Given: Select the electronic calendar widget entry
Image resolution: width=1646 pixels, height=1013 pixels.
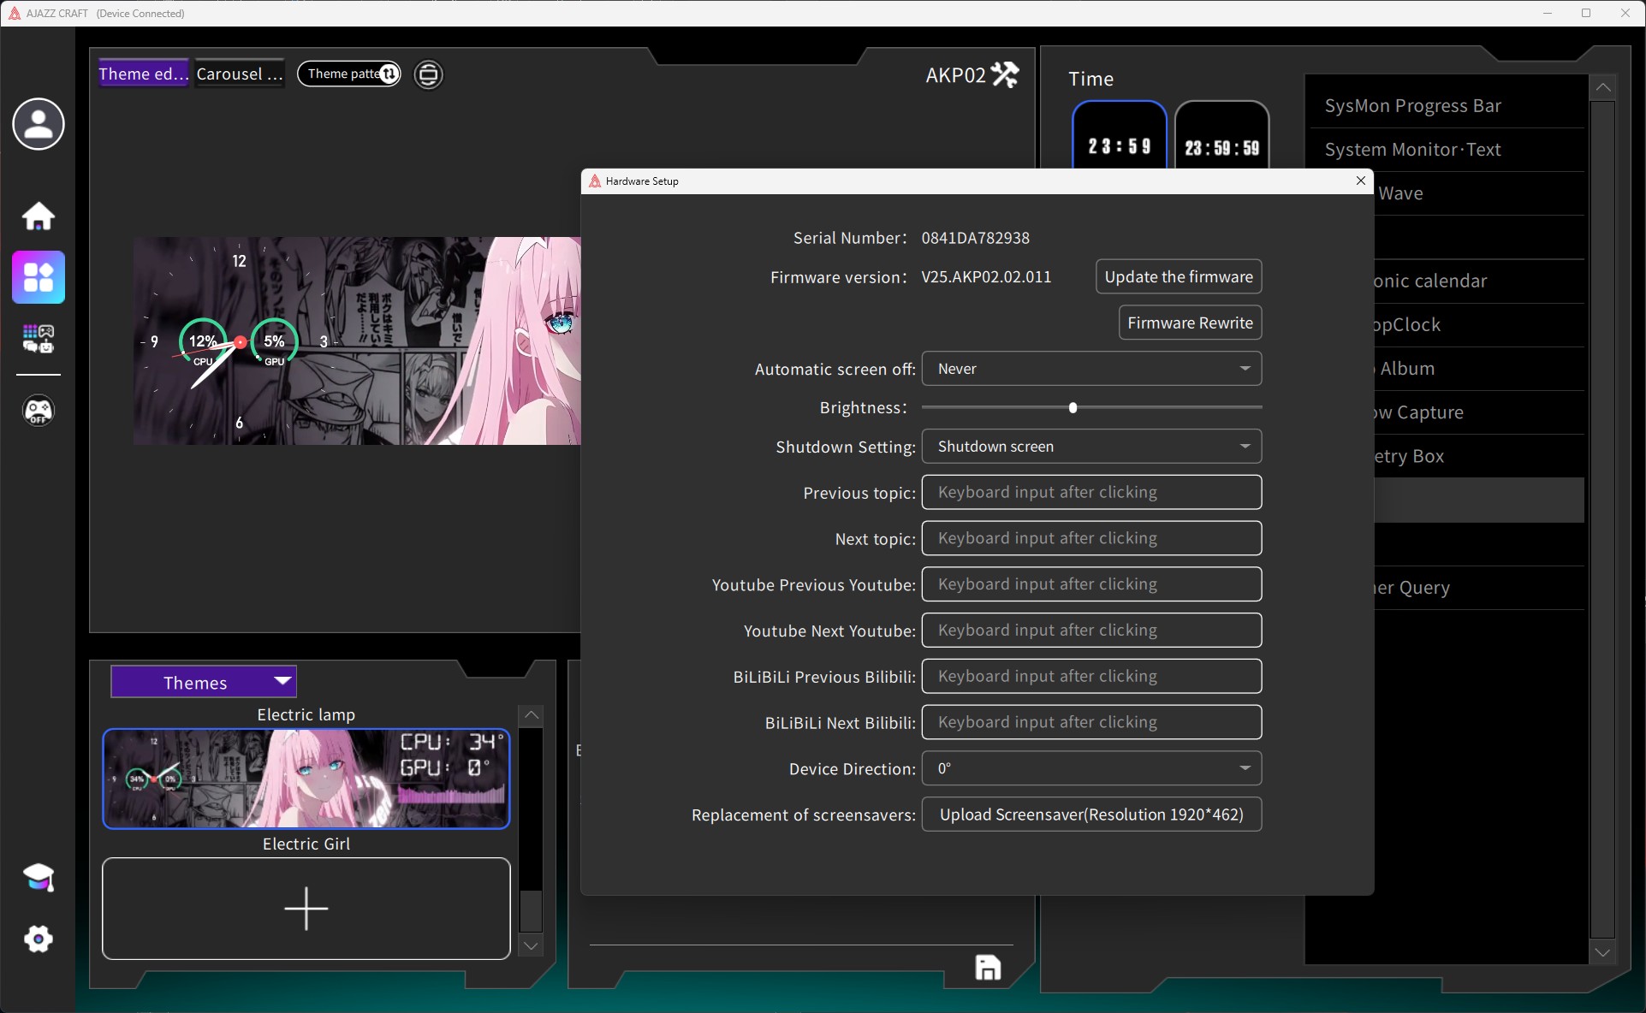Looking at the screenshot, I should [1479, 281].
